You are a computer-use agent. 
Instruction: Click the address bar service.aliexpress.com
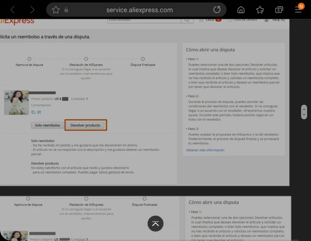[x=140, y=10]
